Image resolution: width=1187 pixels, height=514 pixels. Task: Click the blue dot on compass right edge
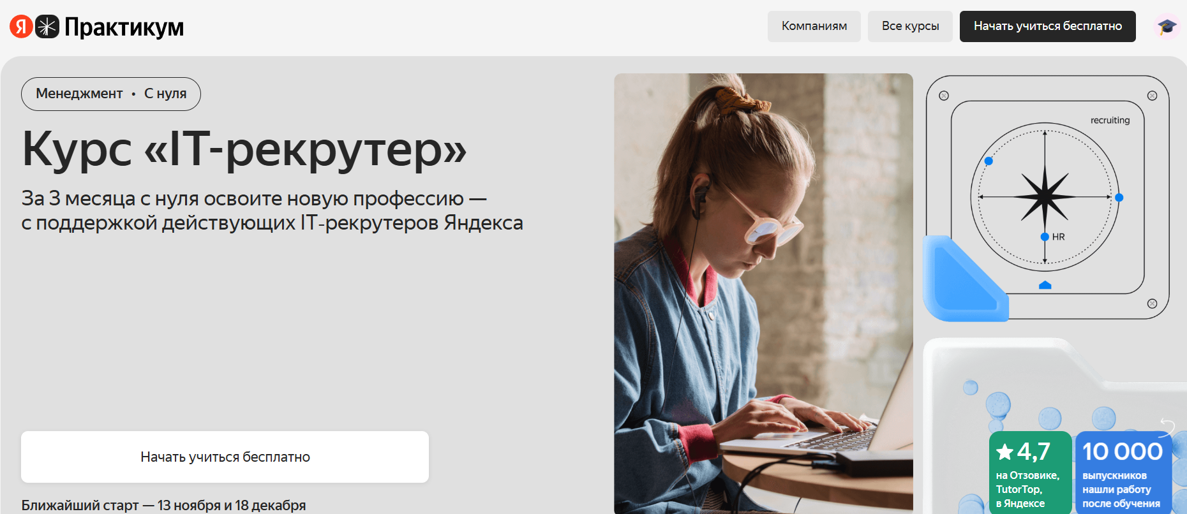coord(1119,198)
